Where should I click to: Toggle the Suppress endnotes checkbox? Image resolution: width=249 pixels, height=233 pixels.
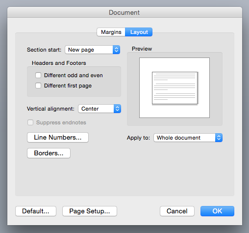click(30, 122)
